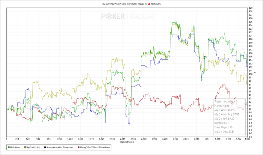This screenshot has width=263, height=155.
Task: Click the $25 y-axis label
Action: [x=251, y=22]
